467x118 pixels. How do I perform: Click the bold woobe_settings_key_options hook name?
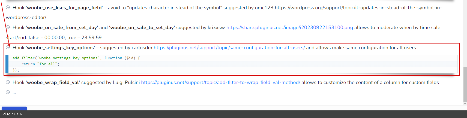(x=60, y=48)
